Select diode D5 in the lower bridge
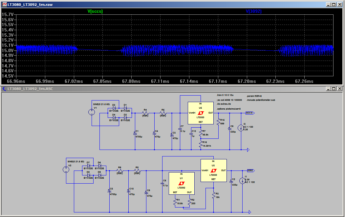Screen dimensions: 345x217 point(100,166)
